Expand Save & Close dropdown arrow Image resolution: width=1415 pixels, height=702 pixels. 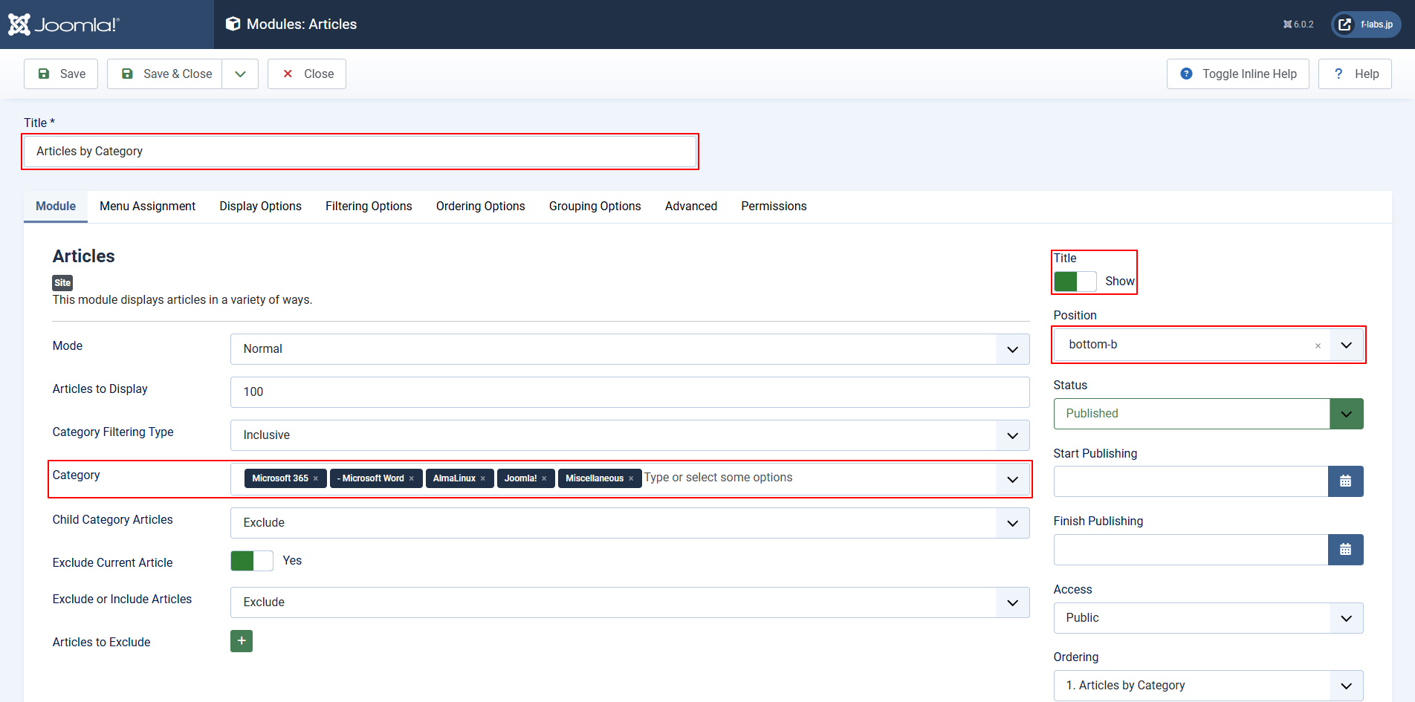[x=240, y=74]
